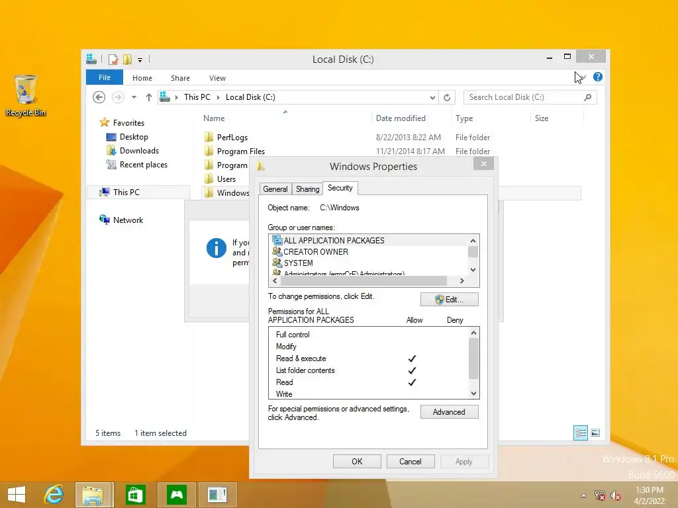Click This PC in the address breadcrumb
Viewport: 678px width, 508px height.
(x=197, y=97)
